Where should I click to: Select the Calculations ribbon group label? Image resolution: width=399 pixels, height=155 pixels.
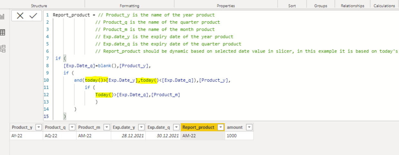(x=384, y=6)
